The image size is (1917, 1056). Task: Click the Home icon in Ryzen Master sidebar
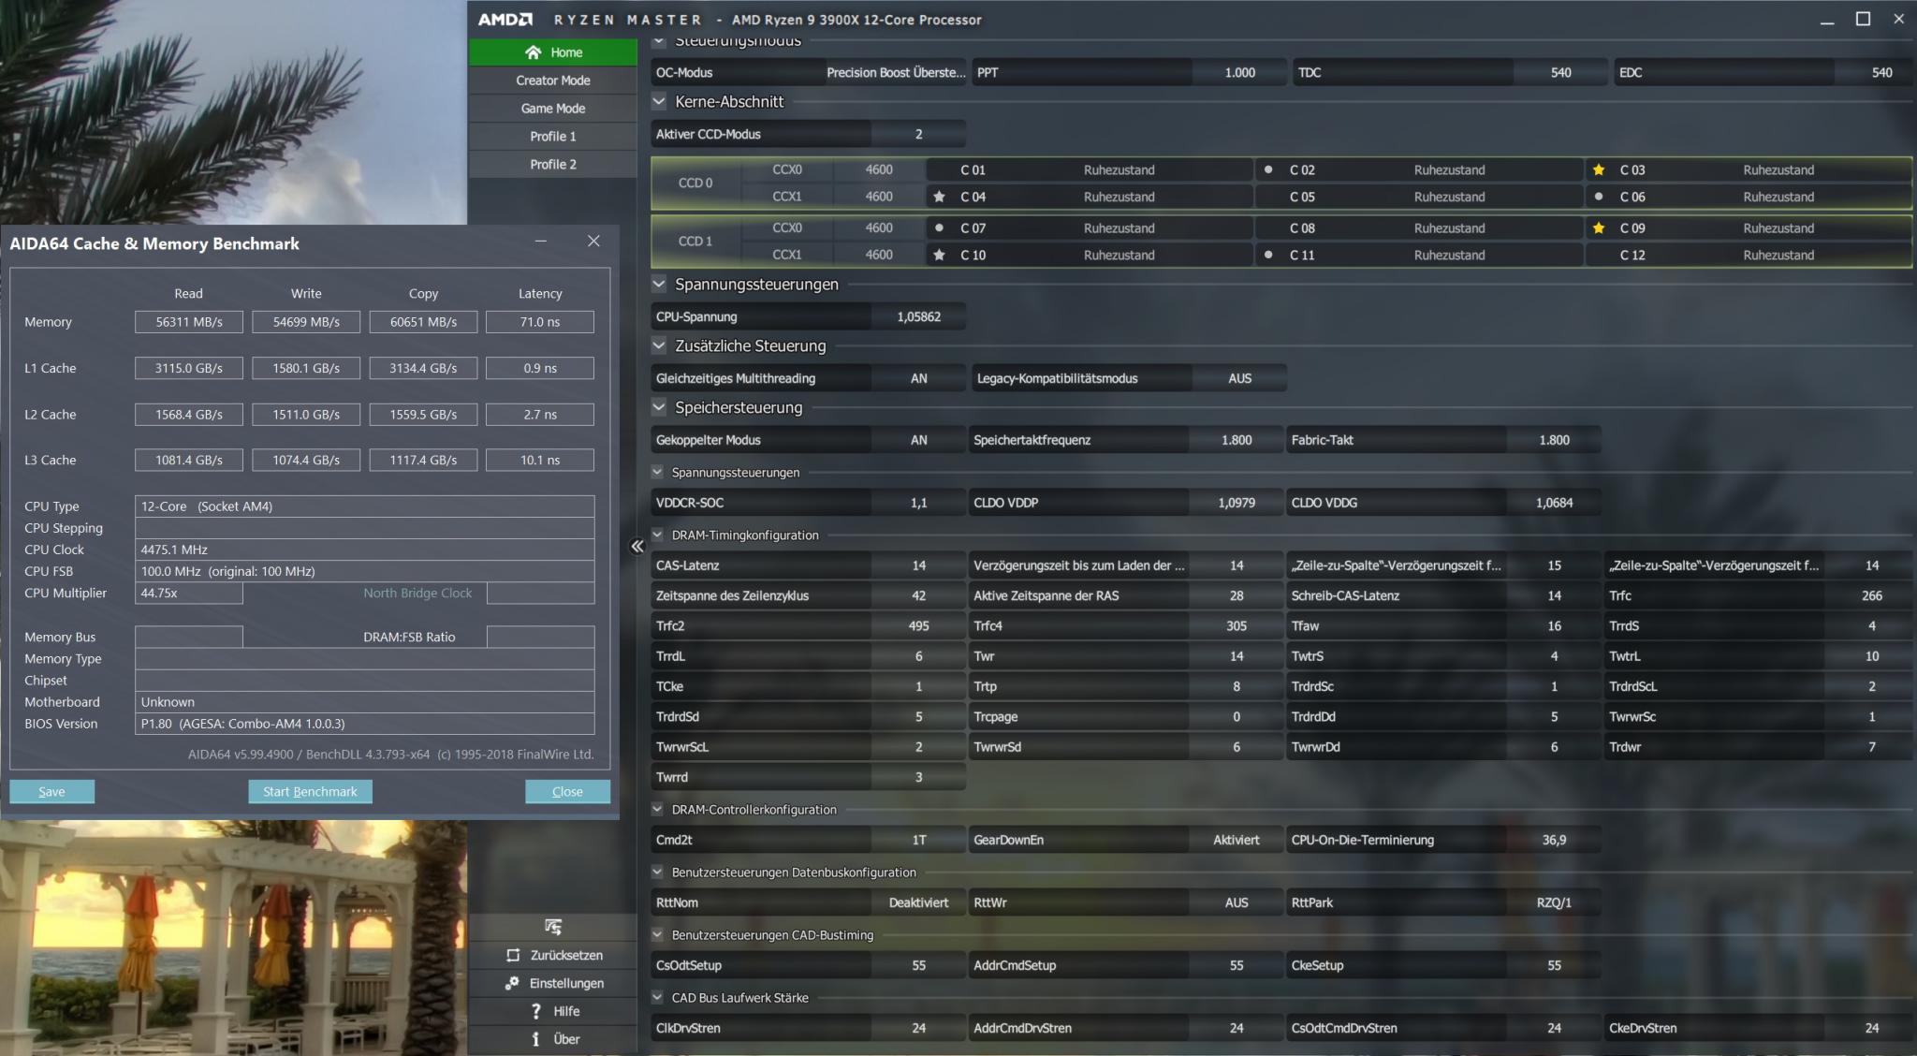pyautogui.click(x=534, y=52)
